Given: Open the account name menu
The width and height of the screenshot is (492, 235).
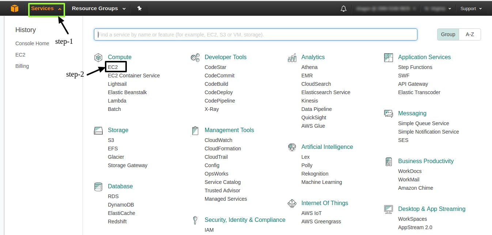Looking at the screenshot, I should pyautogui.click(x=386, y=8).
